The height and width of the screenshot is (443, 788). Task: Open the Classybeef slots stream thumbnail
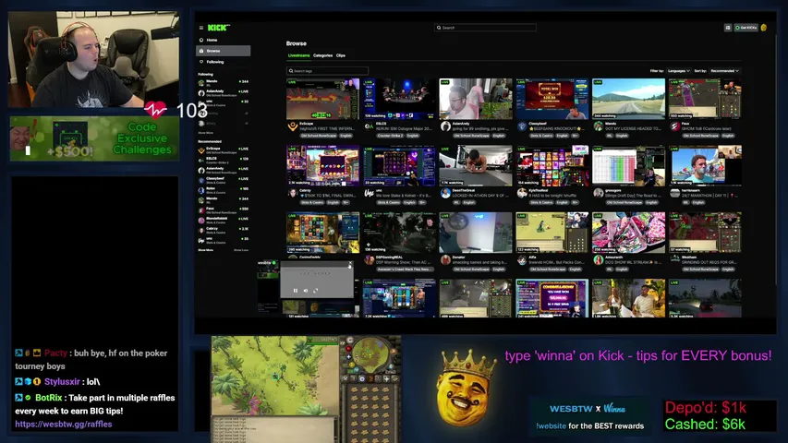pyautogui.click(x=552, y=99)
